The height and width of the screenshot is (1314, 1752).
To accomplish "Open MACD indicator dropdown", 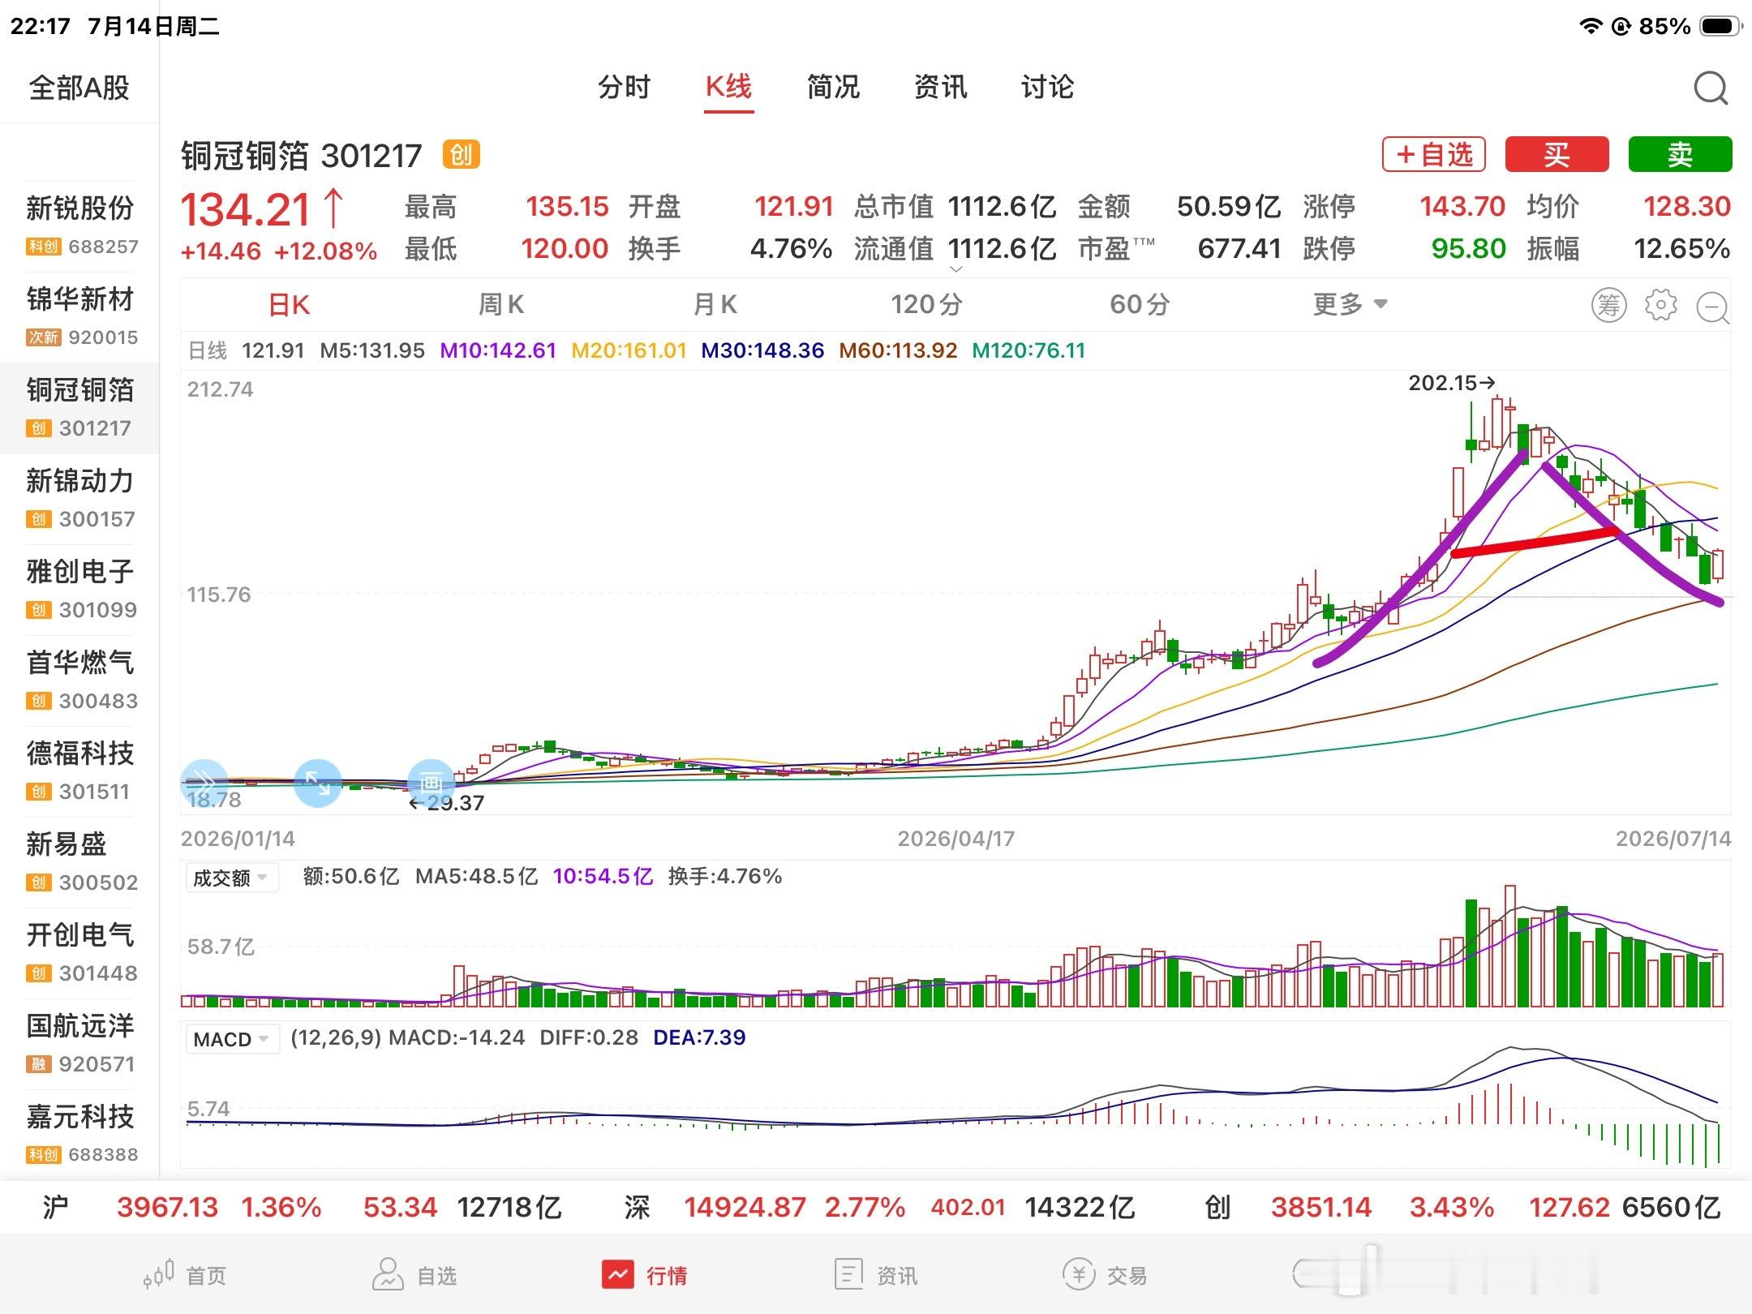I will click(232, 1039).
